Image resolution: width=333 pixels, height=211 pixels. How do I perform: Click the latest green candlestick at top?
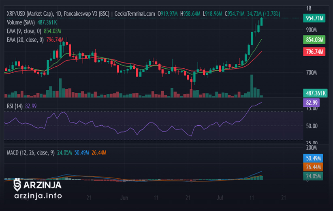point(261,22)
